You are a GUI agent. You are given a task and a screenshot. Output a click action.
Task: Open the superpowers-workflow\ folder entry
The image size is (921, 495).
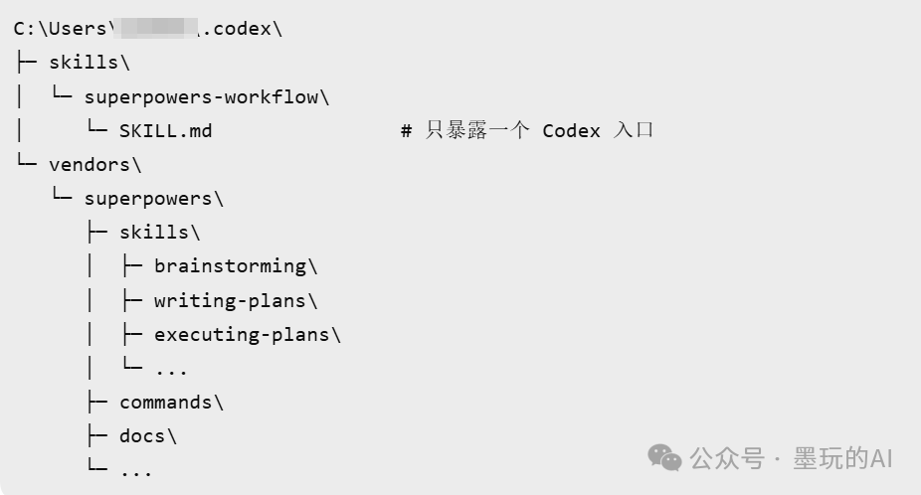(206, 96)
